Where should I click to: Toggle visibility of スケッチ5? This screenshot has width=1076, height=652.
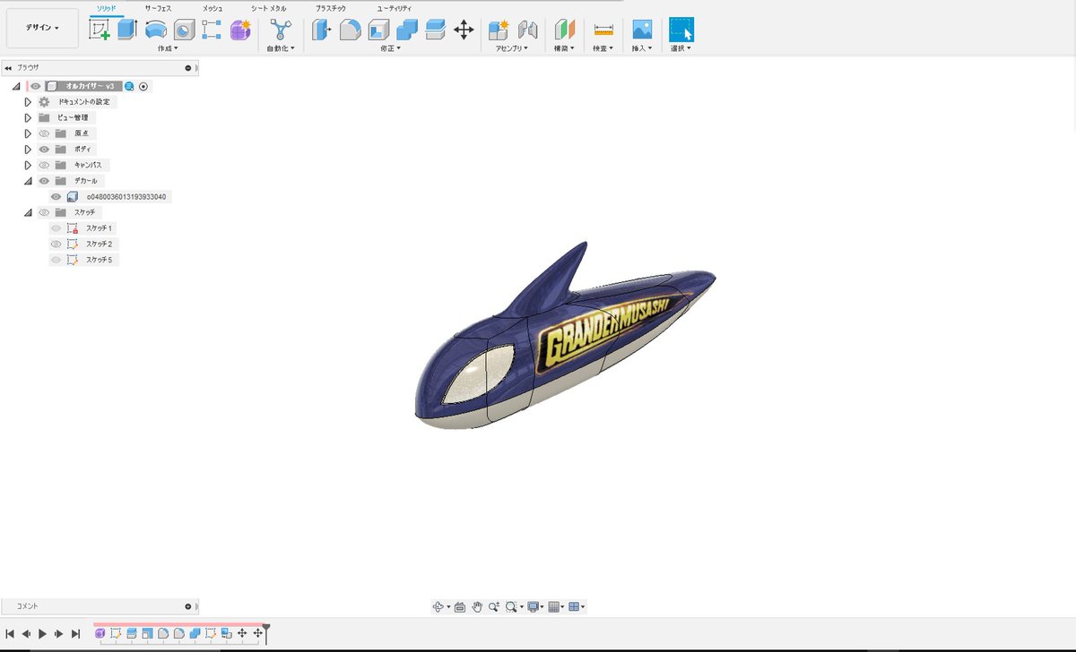[56, 260]
